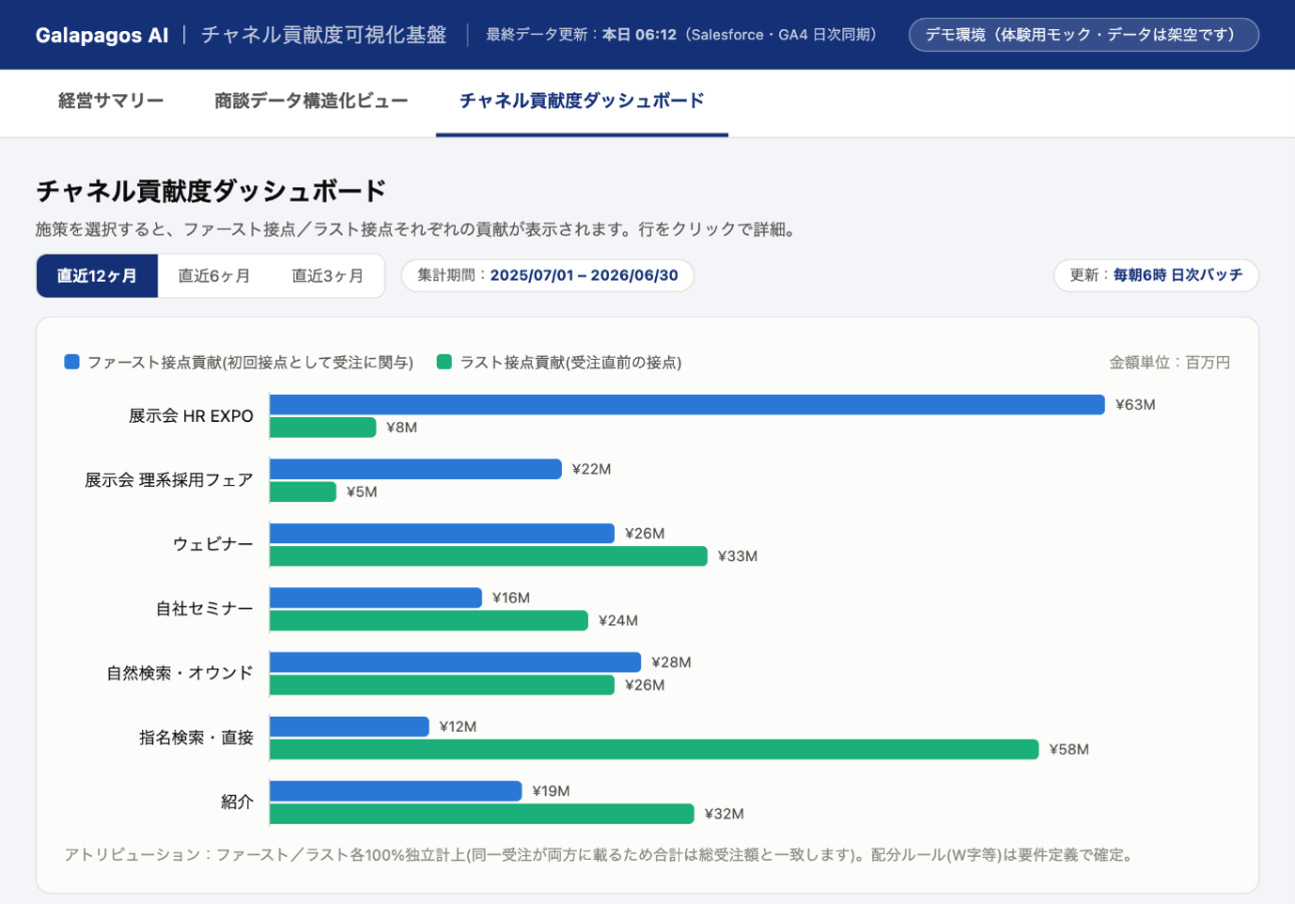Click the ファースト接点貢献 legend label text

pyautogui.click(x=250, y=363)
